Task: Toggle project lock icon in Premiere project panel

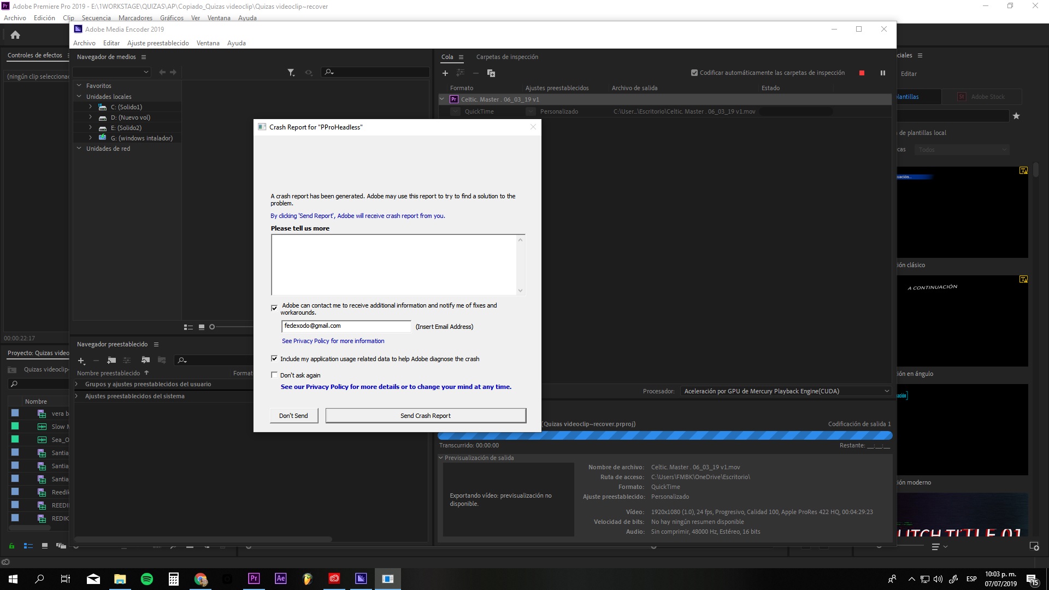Action: click(11, 546)
